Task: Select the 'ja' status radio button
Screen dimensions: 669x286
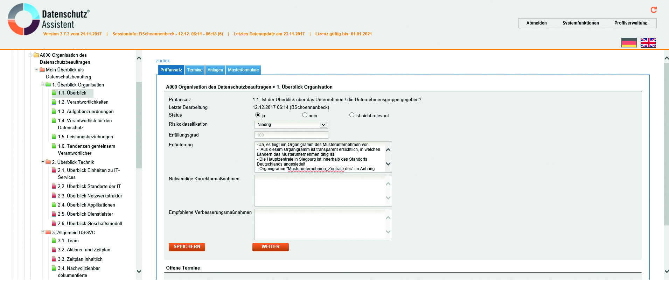Action: (x=258, y=115)
